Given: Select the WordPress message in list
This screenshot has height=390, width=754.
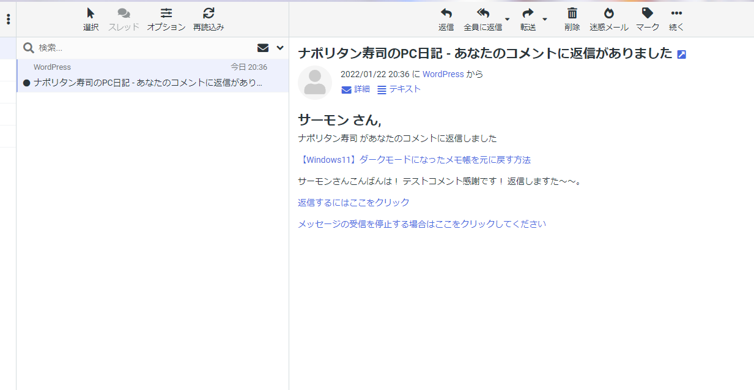Looking at the screenshot, I should 152,75.
